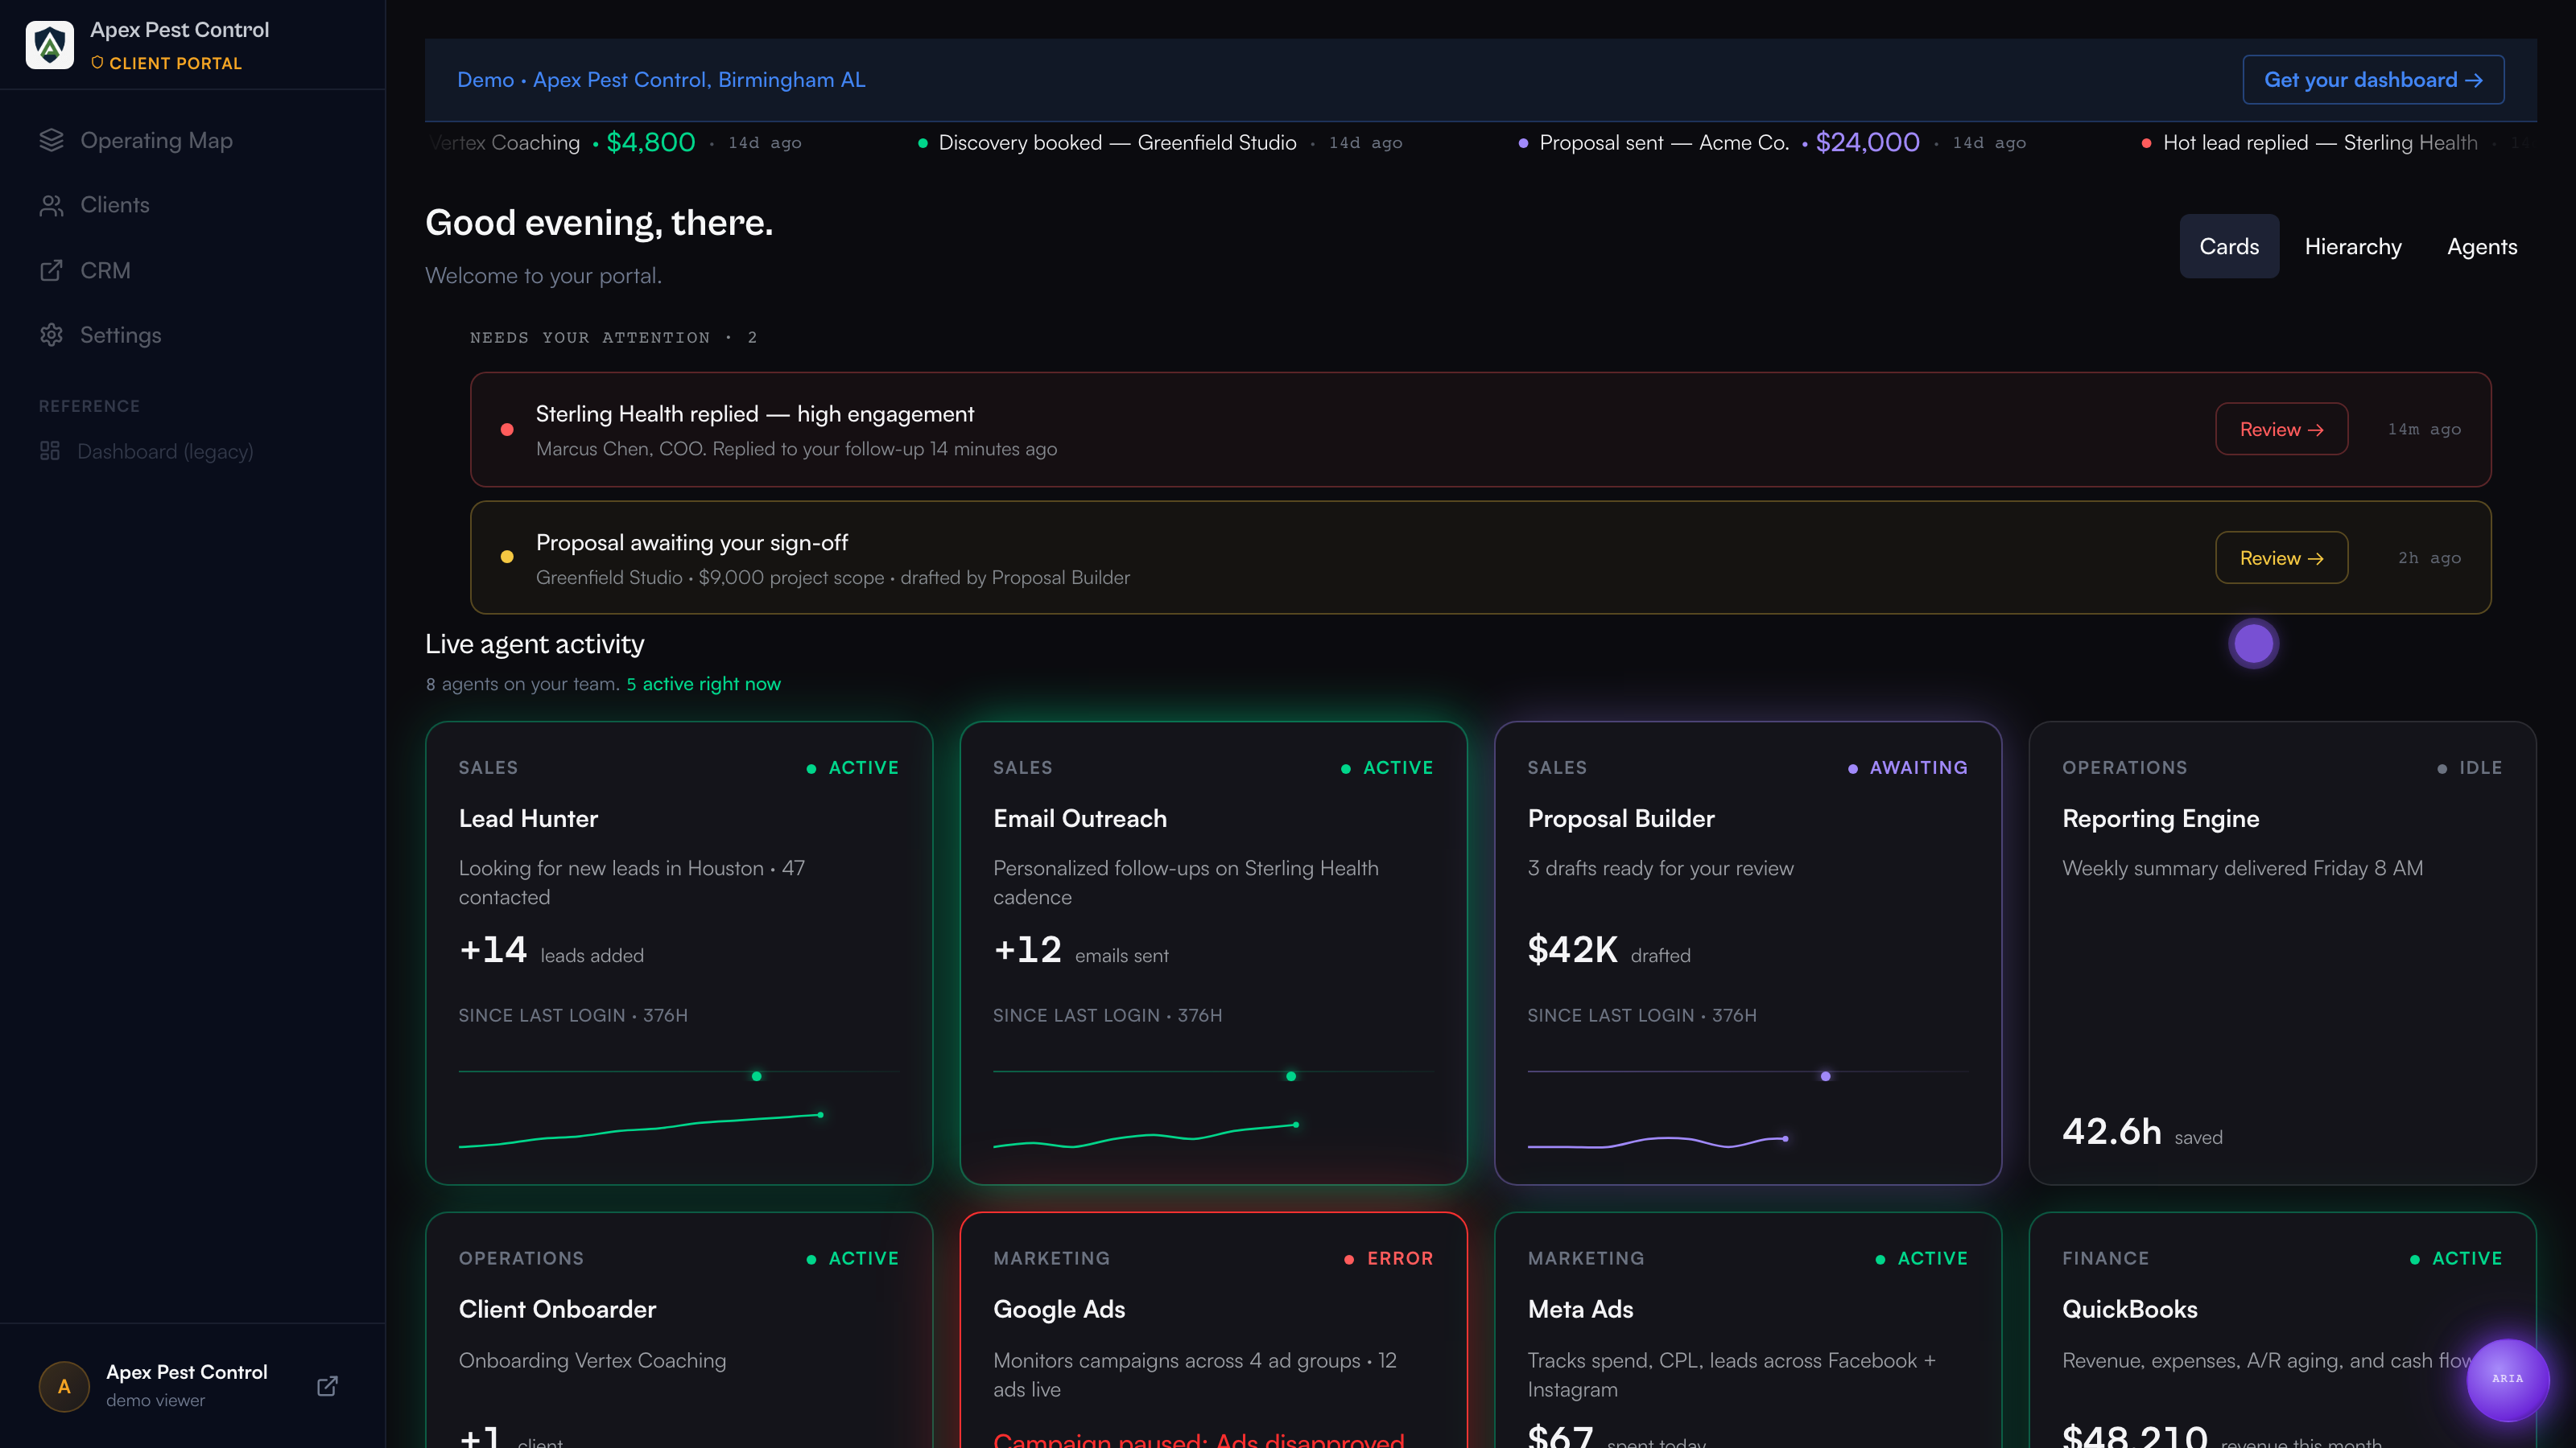The height and width of the screenshot is (1448, 2576).
Task: Click Demo · Apex Pest Control, Birmingham AL link
Action: tap(661, 80)
